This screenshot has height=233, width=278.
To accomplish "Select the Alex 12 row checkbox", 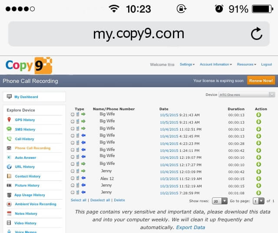I will [x=73, y=178].
